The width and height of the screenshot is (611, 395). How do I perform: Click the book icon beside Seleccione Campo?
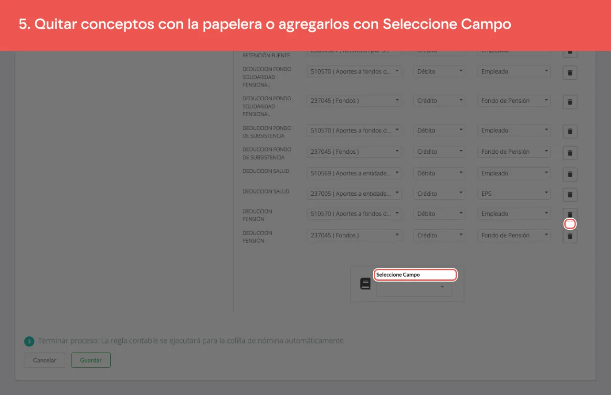coord(365,284)
